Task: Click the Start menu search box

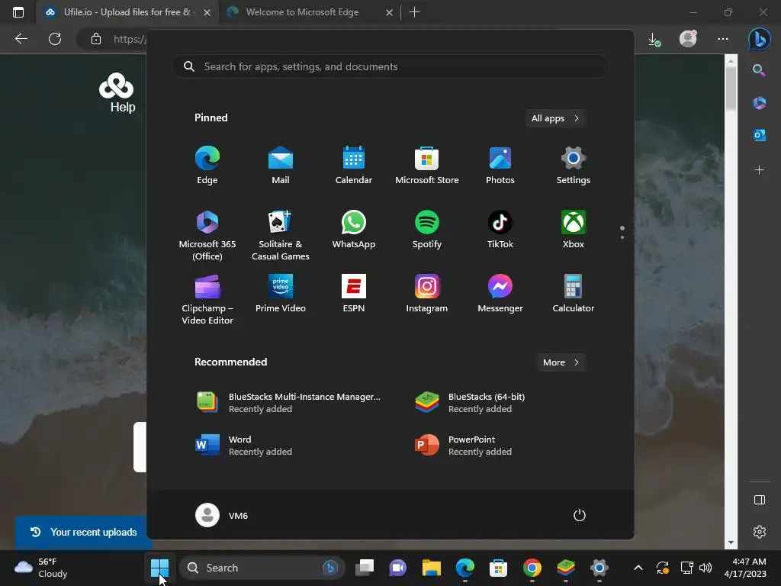Action: point(390,67)
